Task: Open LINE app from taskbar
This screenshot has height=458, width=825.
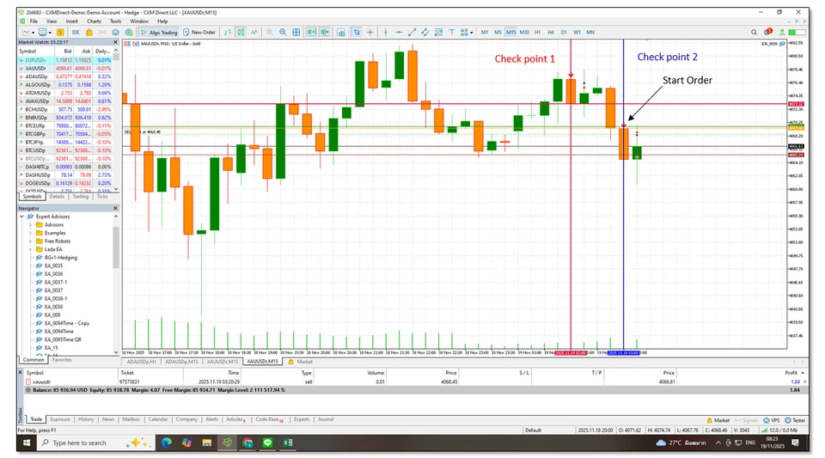Action: click(267, 443)
